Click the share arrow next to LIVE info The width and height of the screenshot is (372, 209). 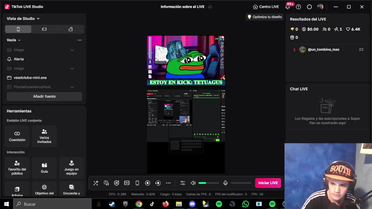(210, 7)
